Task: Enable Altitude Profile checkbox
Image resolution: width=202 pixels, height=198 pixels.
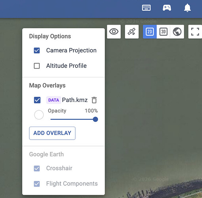Action: tap(37, 66)
